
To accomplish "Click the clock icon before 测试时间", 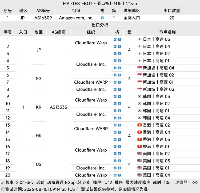I will 3,189.
